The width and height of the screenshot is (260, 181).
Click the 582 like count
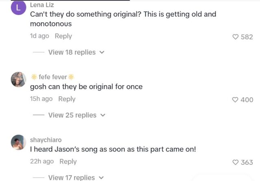pyautogui.click(x=247, y=37)
